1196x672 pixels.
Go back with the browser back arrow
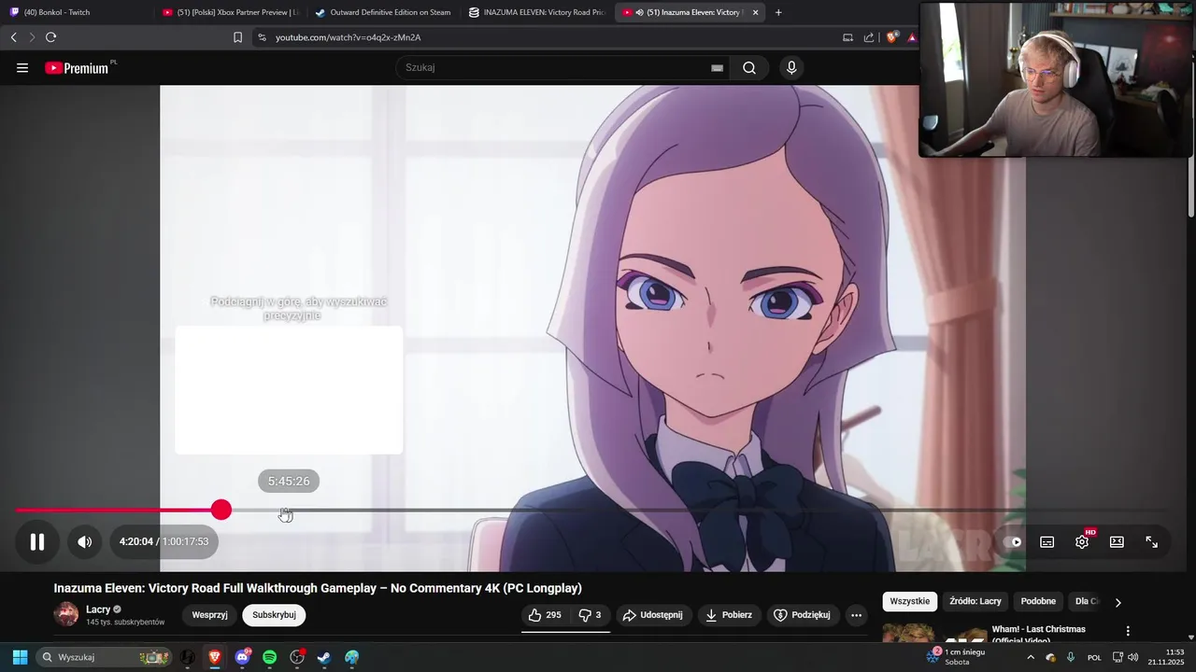[14, 37]
